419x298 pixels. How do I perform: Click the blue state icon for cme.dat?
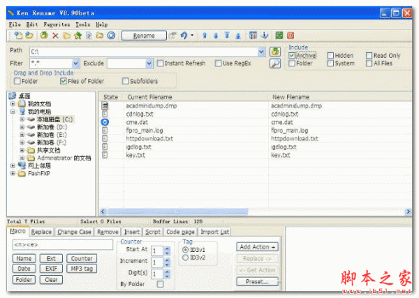pos(105,122)
